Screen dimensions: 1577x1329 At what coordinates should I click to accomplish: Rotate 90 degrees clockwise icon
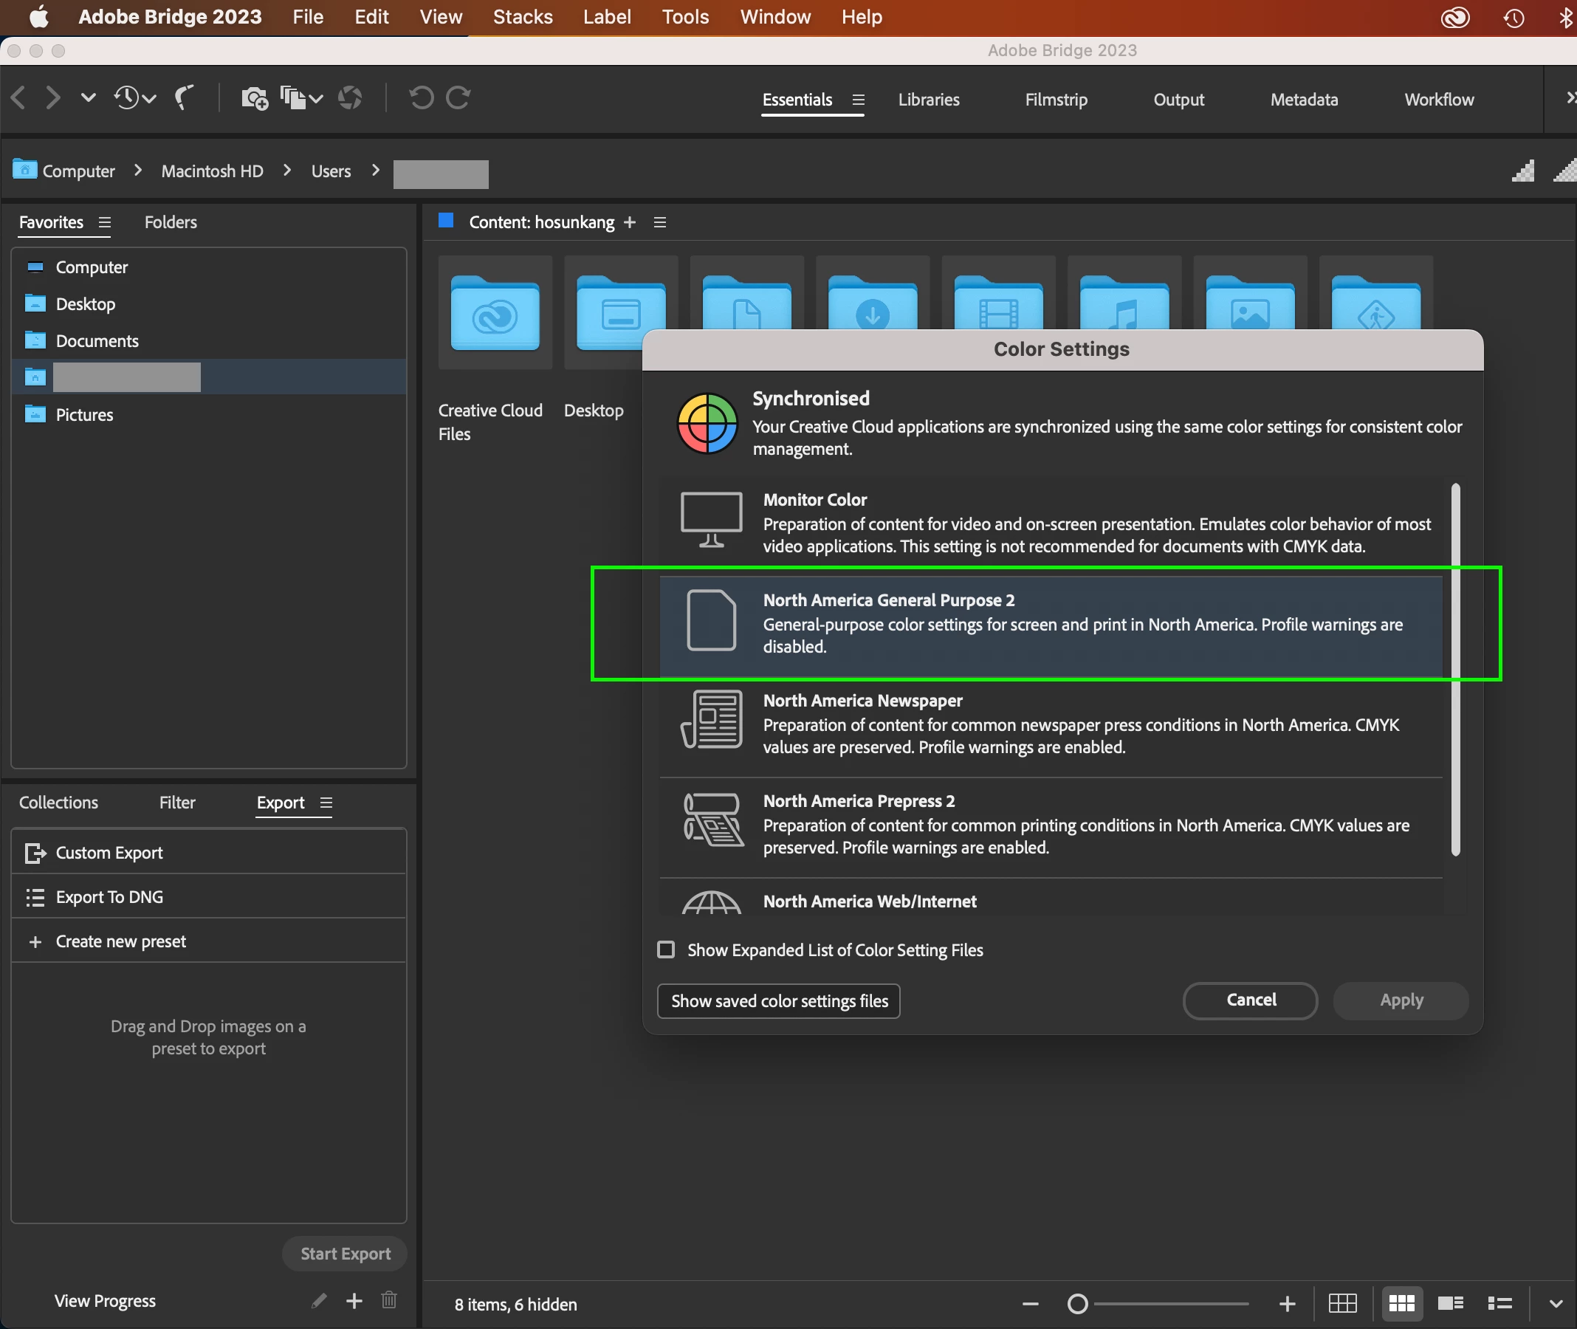point(458,97)
